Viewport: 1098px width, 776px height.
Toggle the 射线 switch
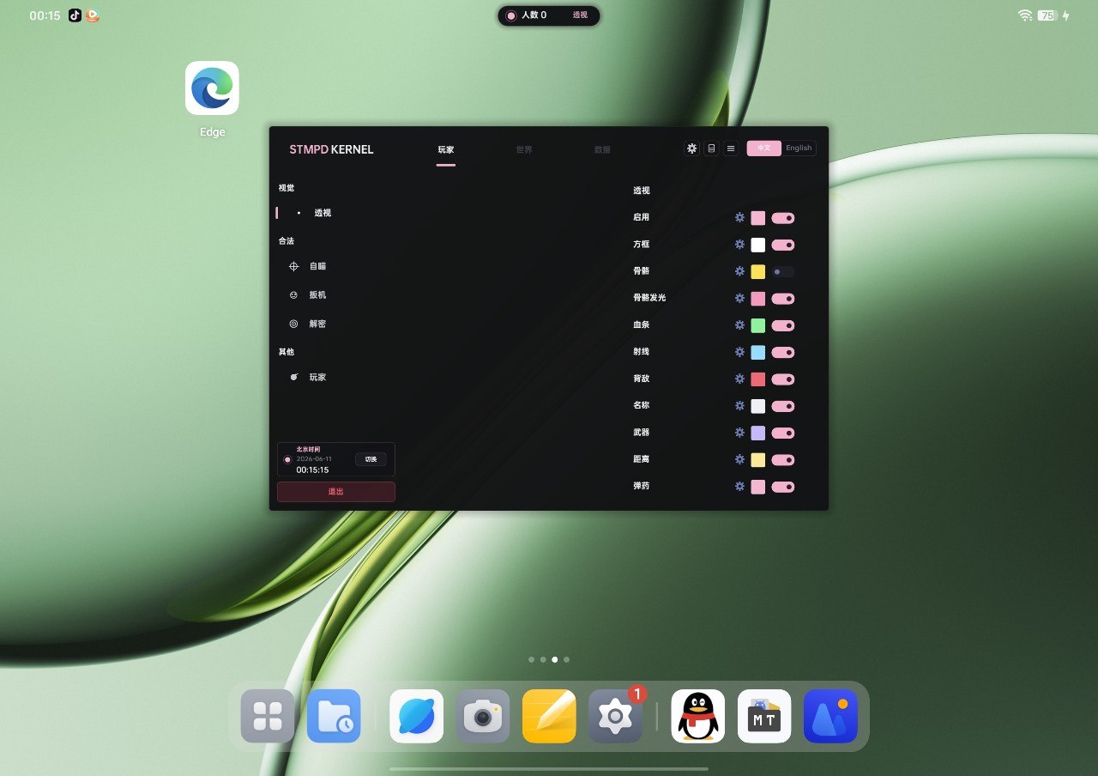tap(783, 352)
